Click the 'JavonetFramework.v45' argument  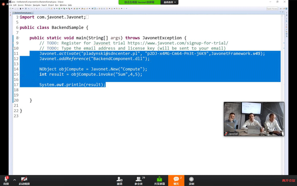click(236, 54)
